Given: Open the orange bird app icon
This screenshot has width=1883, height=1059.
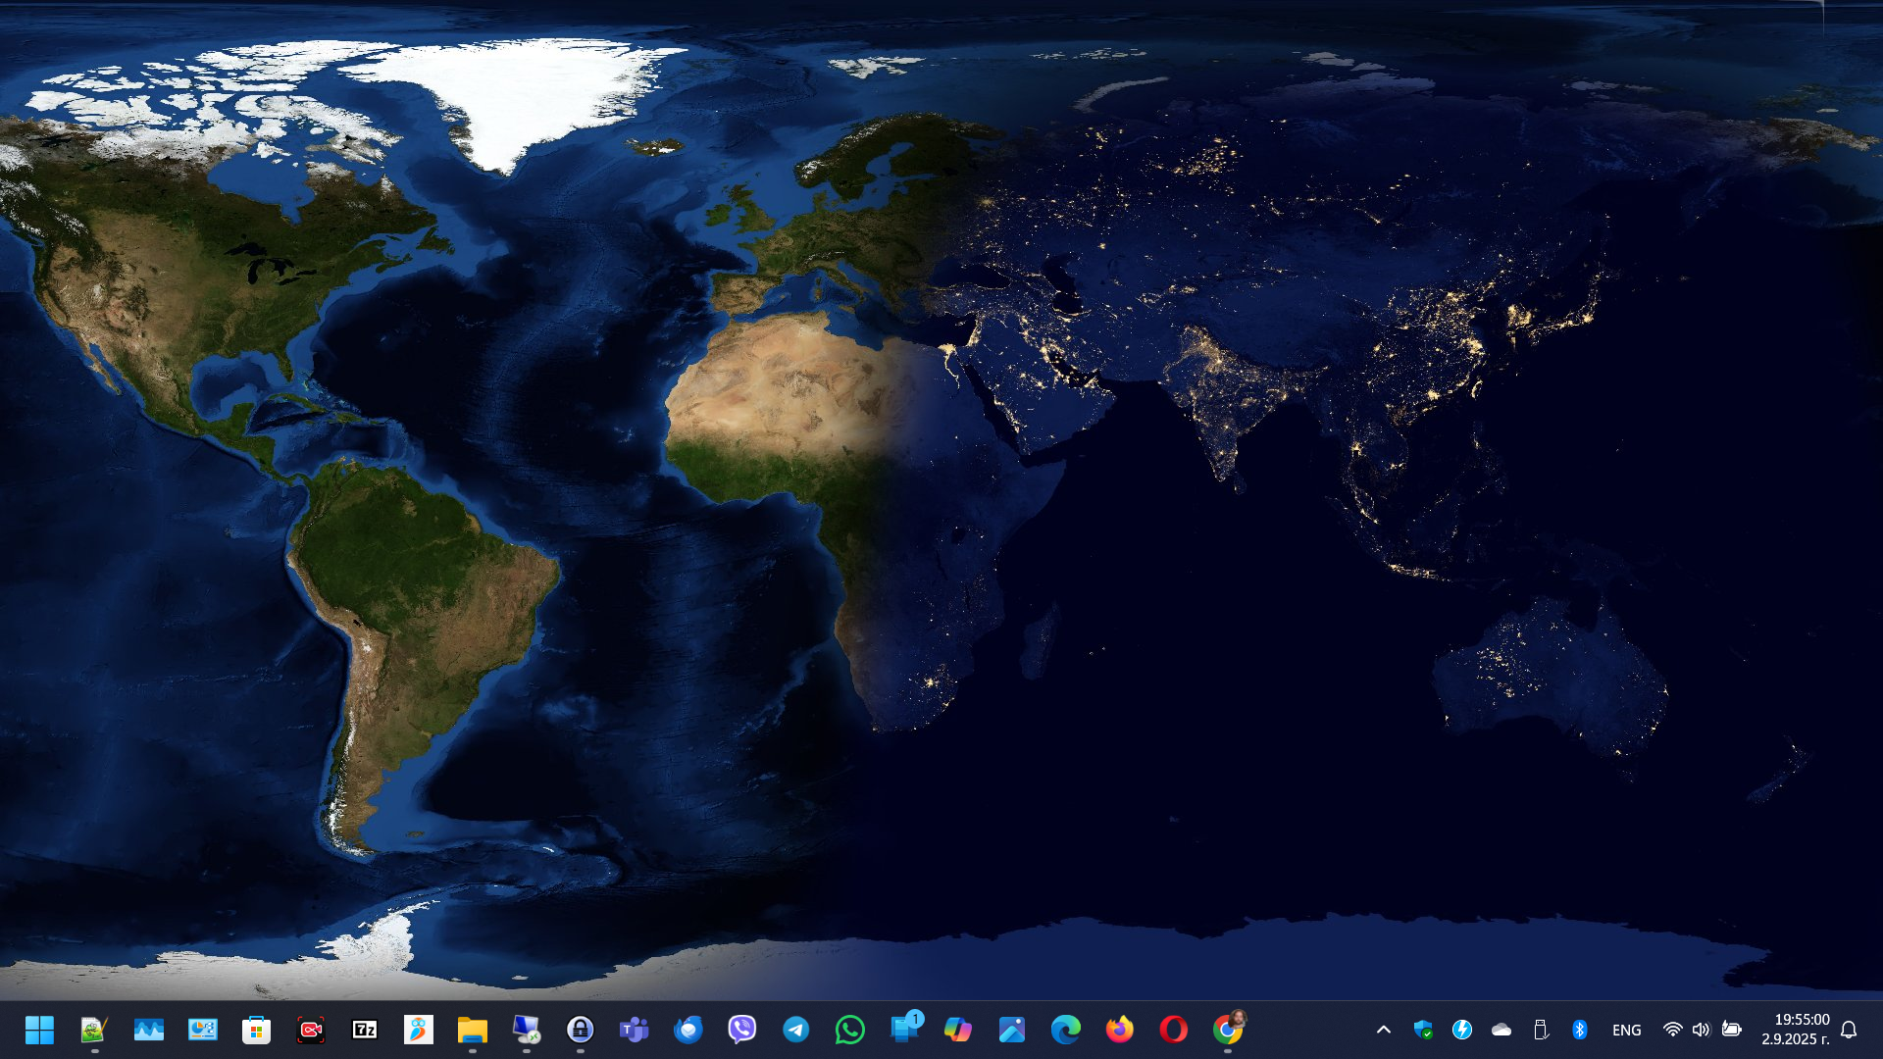Looking at the screenshot, I should pos(418,1030).
